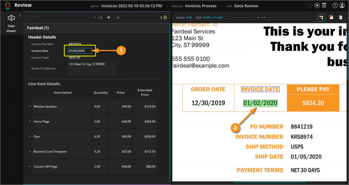Open the help question mark icon
The image size is (349, 185).
pos(335,5)
